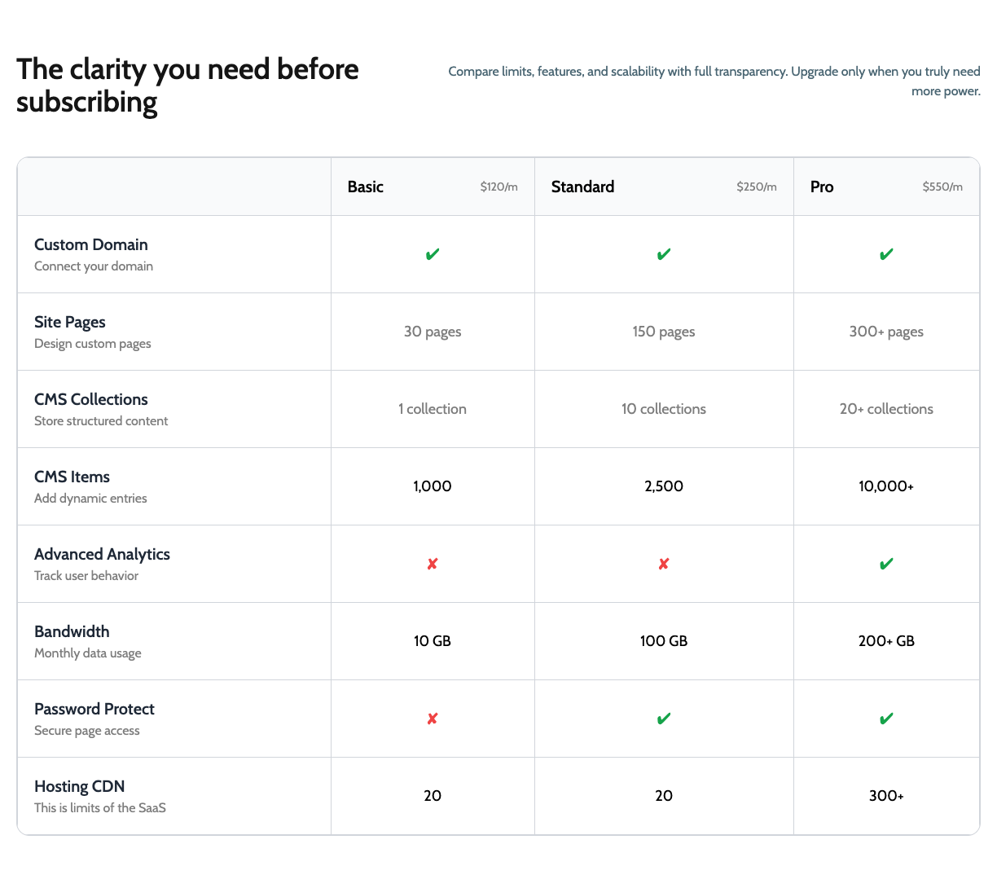This screenshot has width=997, height=888.
Task: Click the 10,000+ CMS Items value
Action: pos(886,486)
